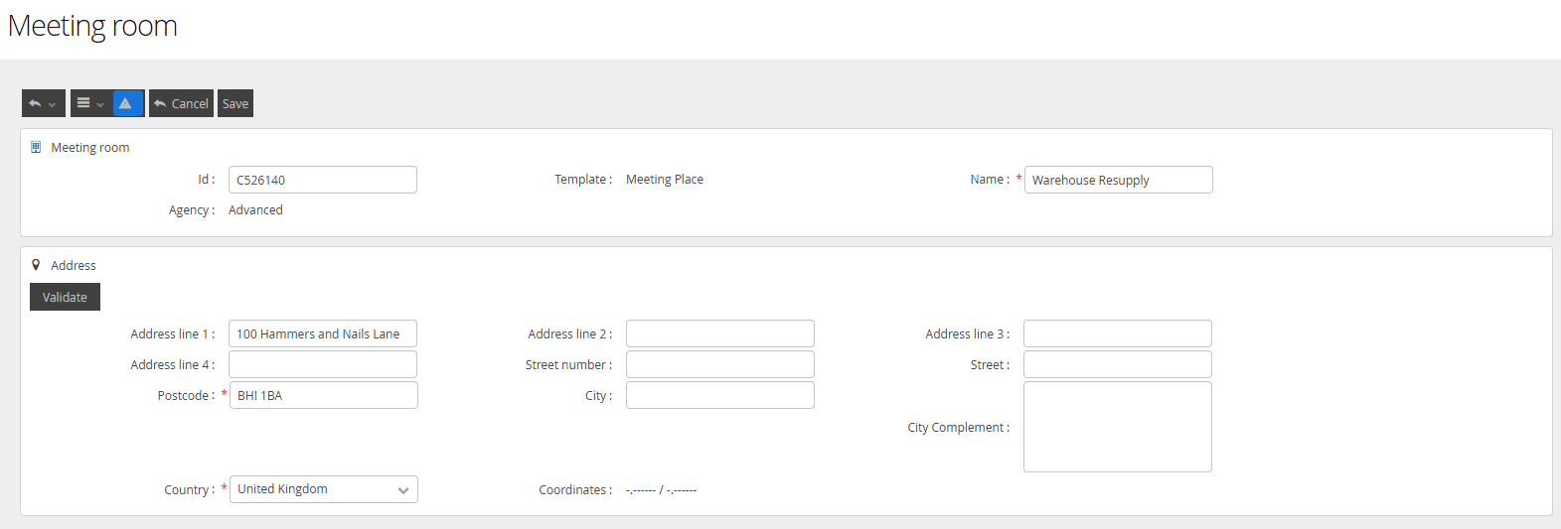Select the Street number input
The image size is (1561, 529).
coord(719,364)
